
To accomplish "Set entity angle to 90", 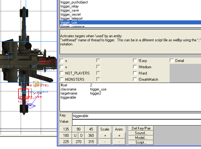I will click(78, 129).
